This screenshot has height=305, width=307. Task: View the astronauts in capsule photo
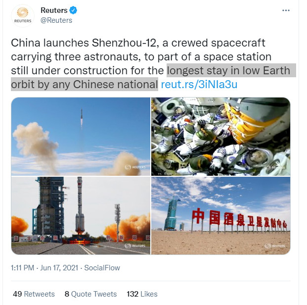220,136
